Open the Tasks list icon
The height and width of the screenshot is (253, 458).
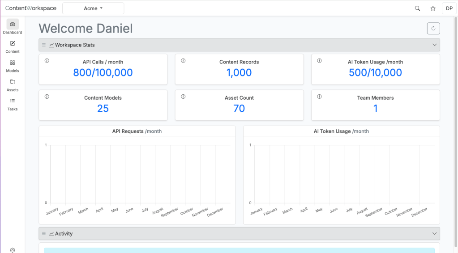pyautogui.click(x=13, y=101)
